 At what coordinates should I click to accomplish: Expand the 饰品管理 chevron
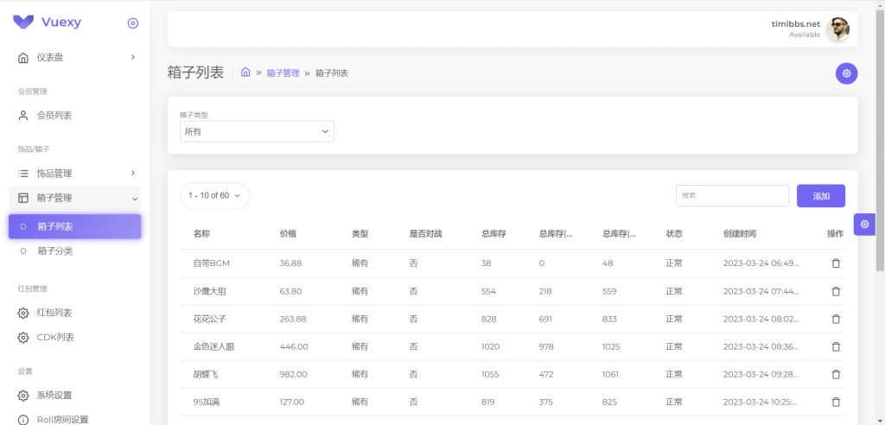[x=133, y=173]
